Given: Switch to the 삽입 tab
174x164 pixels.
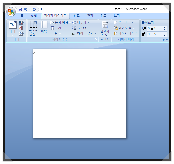Looking at the screenshot, I should [34, 16].
